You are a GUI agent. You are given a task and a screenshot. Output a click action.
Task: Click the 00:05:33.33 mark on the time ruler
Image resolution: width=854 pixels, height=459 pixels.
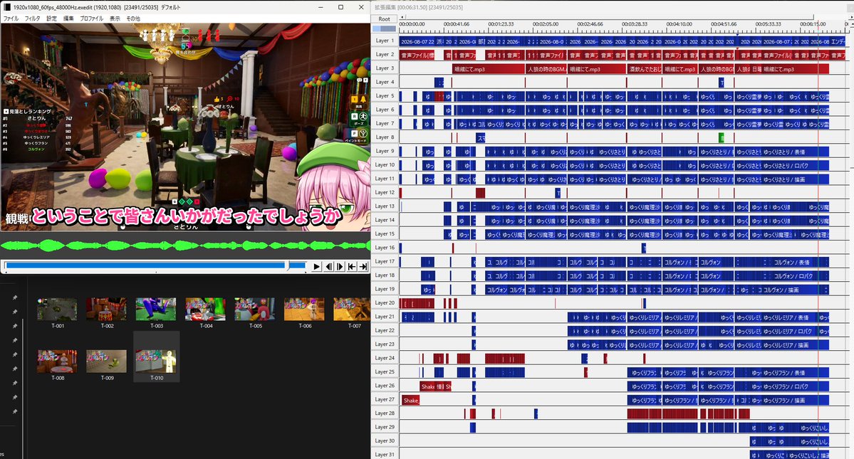point(769,24)
